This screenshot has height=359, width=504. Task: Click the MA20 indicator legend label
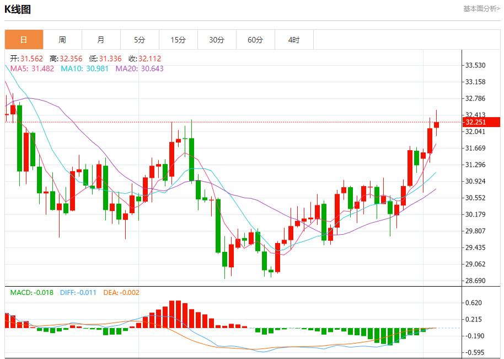[139, 68]
